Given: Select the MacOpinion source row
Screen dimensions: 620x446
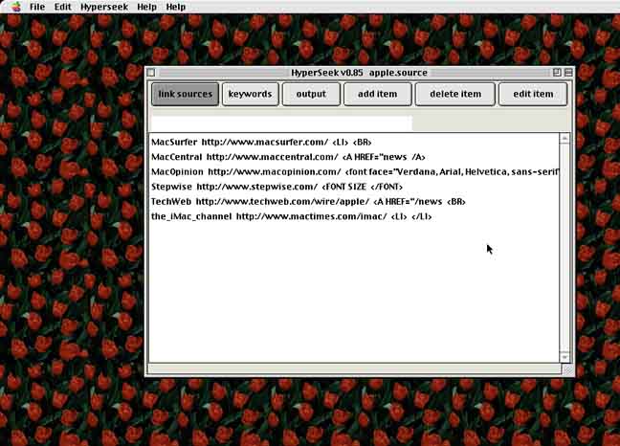Looking at the screenshot, I should pyautogui.click(x=354, y=172).
